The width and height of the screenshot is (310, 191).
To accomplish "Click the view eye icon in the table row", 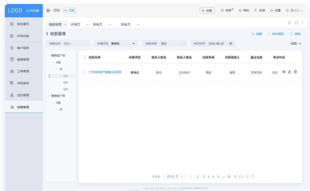I will [284, 72].
